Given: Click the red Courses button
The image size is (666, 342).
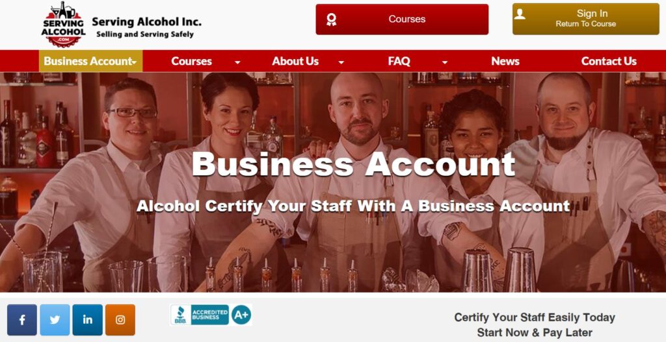Looking at the screenshot, I should coord(402,19).
